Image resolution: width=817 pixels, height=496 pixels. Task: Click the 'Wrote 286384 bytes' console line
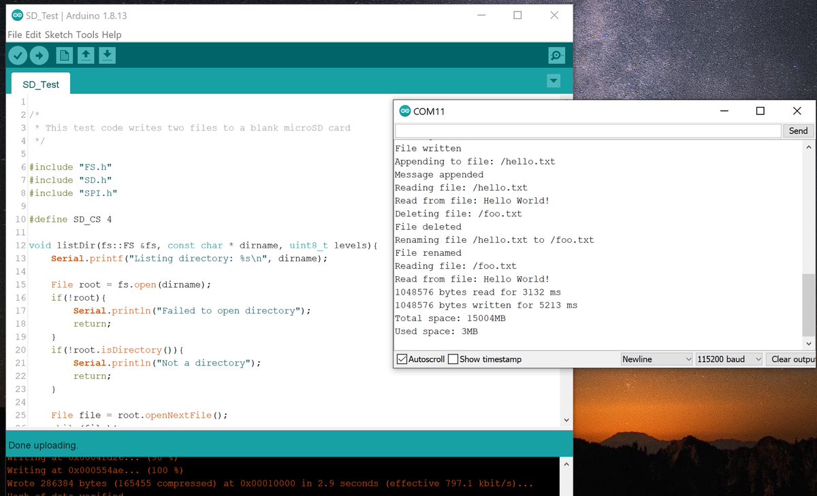pyautogui.click(x=270, y=483)
